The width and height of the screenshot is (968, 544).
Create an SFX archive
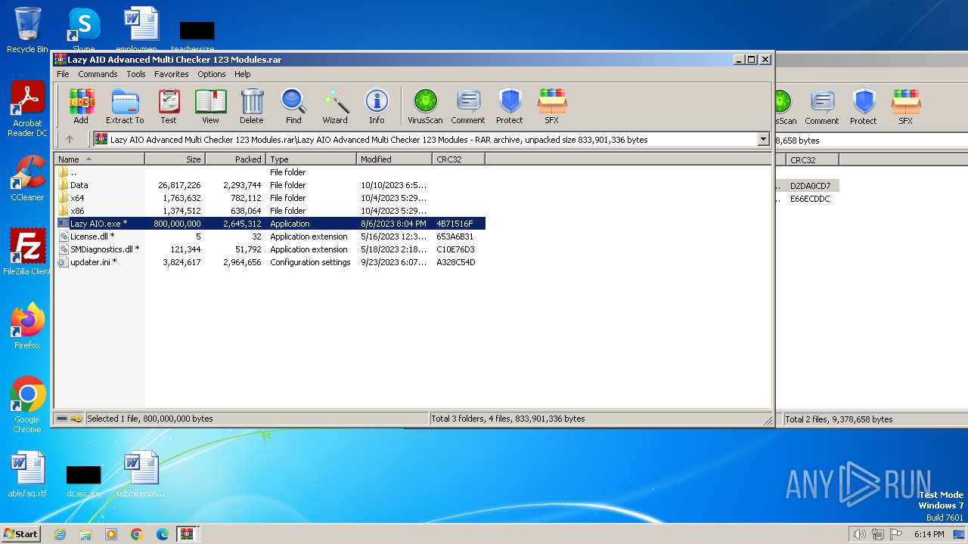point(552,107)
